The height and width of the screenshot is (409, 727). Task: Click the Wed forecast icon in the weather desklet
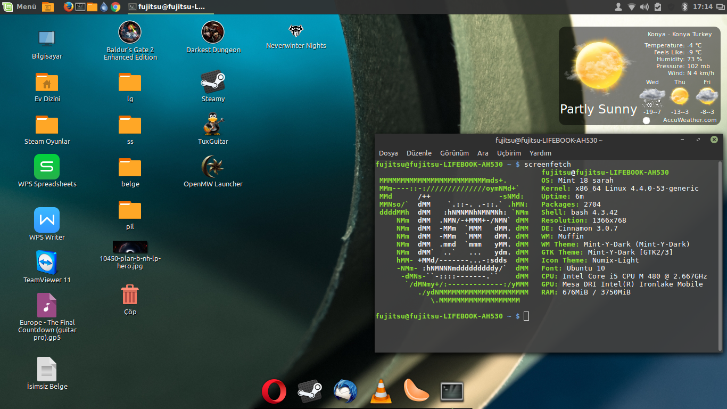pyautogui.click(x=652, y=97)
